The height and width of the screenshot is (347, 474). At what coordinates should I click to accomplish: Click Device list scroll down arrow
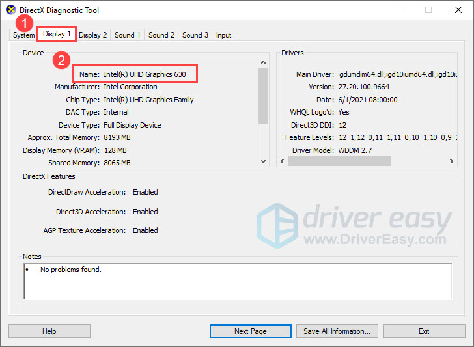tap(263, 161)
